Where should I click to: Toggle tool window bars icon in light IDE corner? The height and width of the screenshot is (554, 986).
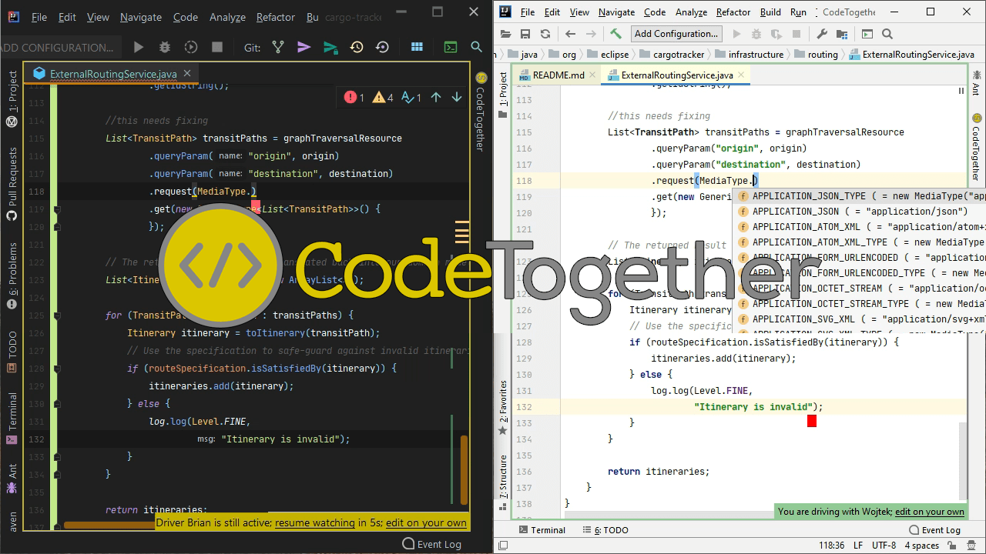click(x=503, y=546)
